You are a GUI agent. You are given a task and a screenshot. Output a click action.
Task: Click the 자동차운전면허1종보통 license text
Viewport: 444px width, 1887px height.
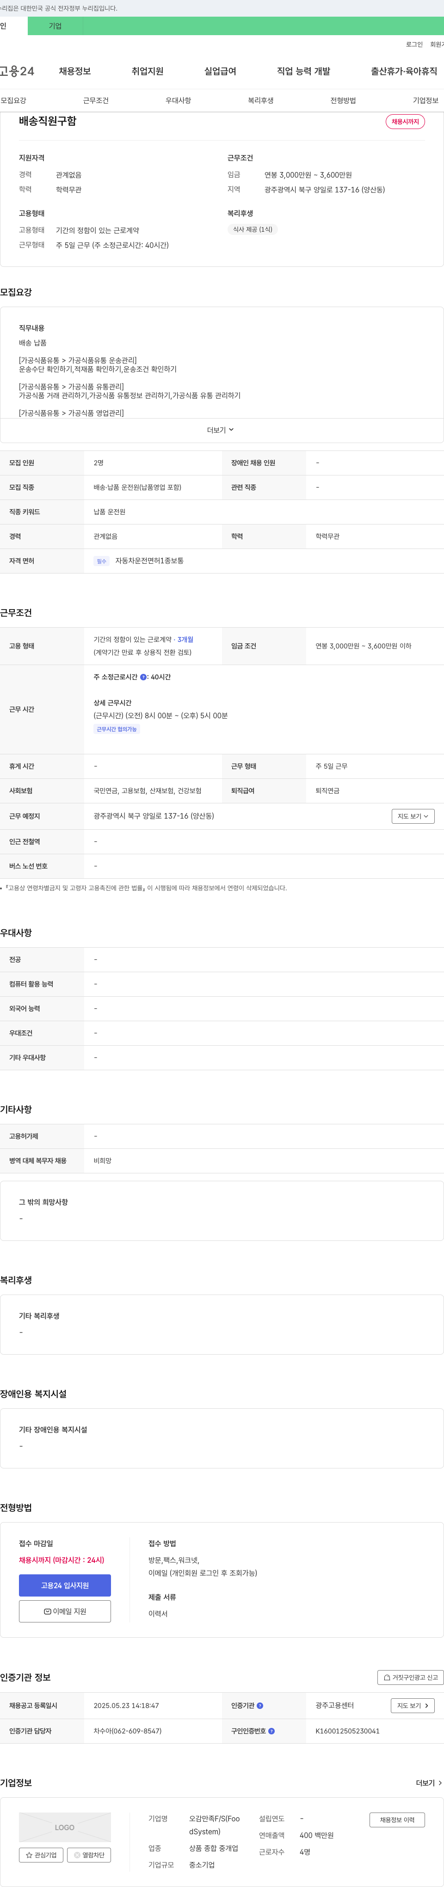coord(149,561)
